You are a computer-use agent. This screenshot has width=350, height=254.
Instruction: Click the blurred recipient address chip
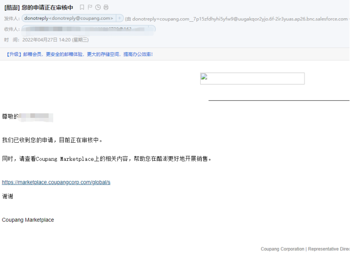tap(89, 29)
